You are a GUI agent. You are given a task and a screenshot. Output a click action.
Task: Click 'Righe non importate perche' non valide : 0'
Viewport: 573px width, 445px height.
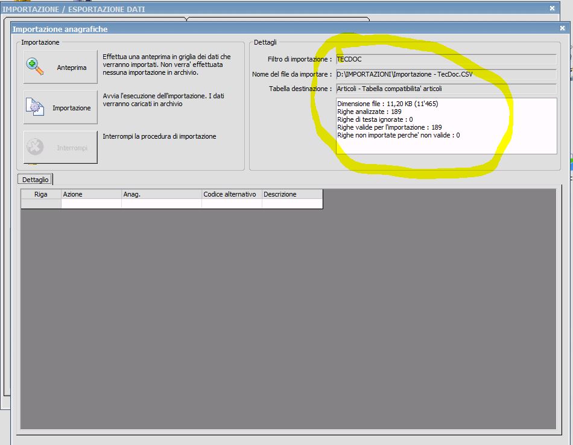click(398, 135)
